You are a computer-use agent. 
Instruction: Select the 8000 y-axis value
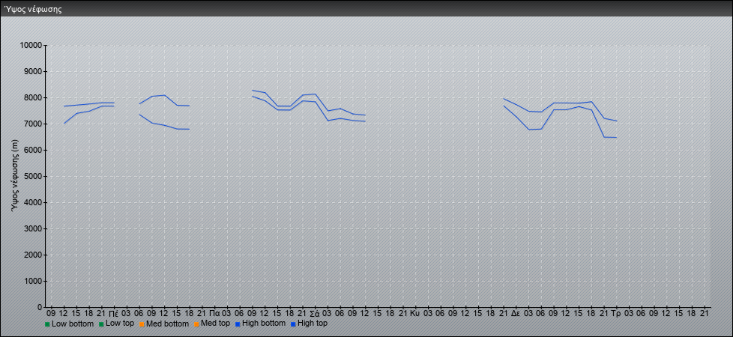33,97
